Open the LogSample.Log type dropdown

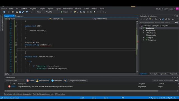[71, 19]
